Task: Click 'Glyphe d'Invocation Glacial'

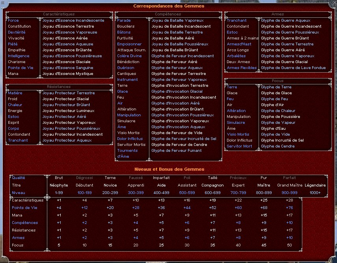Action: point(177,91)
